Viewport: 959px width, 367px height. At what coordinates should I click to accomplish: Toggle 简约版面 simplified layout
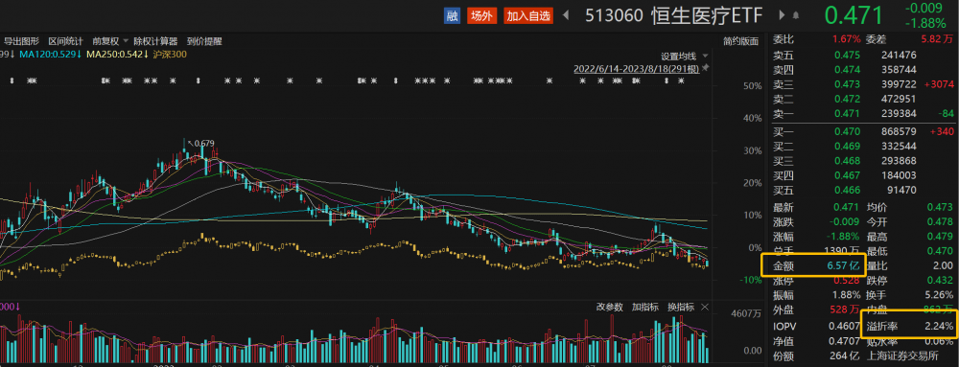pos(740,41)
